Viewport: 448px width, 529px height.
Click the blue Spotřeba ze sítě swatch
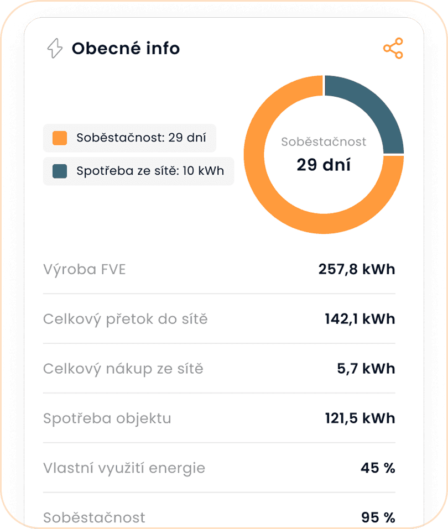60,171
